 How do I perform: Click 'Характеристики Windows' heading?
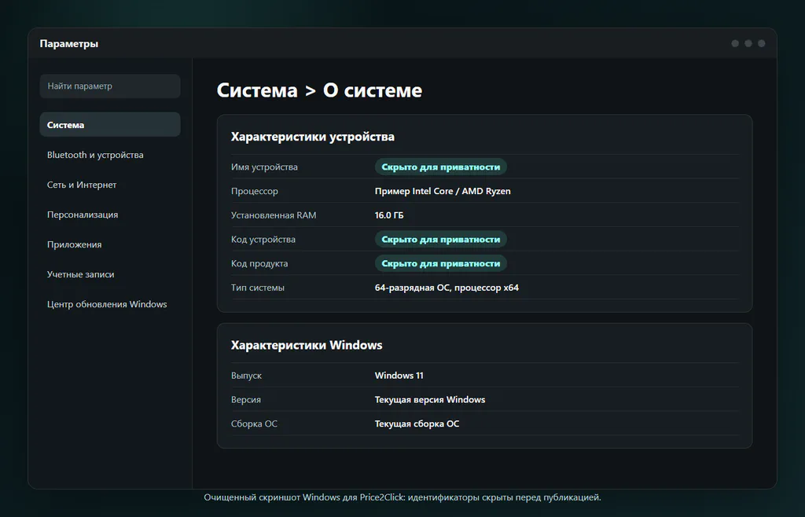(x=307, y=345)
